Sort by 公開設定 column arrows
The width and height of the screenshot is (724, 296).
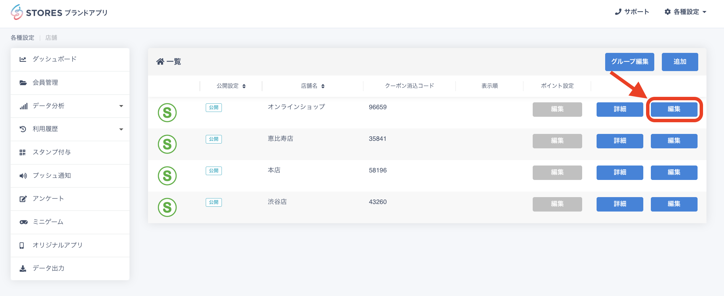(x=244, y=86)
